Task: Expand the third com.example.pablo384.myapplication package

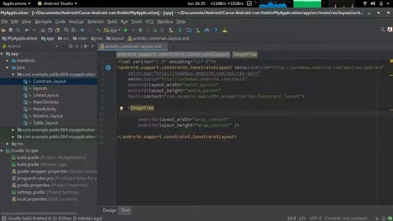Action: point(13,137)
